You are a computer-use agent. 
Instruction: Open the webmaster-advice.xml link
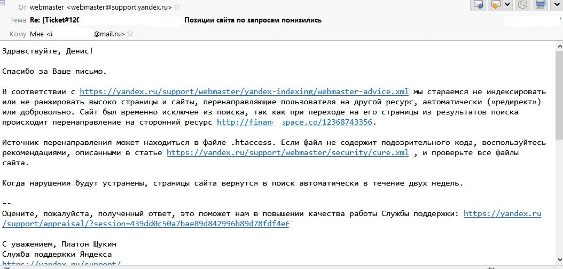244,91
